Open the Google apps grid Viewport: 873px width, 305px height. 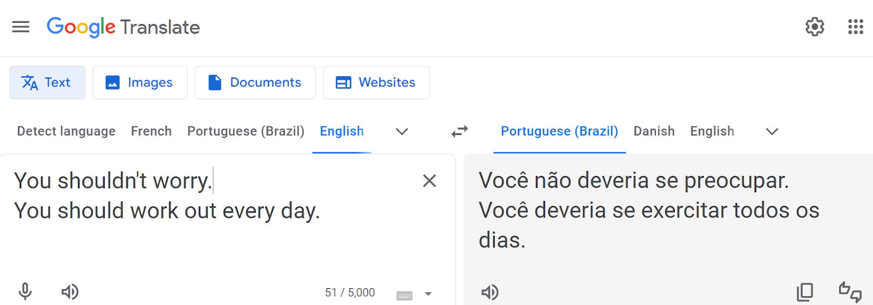tap(855, 27)
